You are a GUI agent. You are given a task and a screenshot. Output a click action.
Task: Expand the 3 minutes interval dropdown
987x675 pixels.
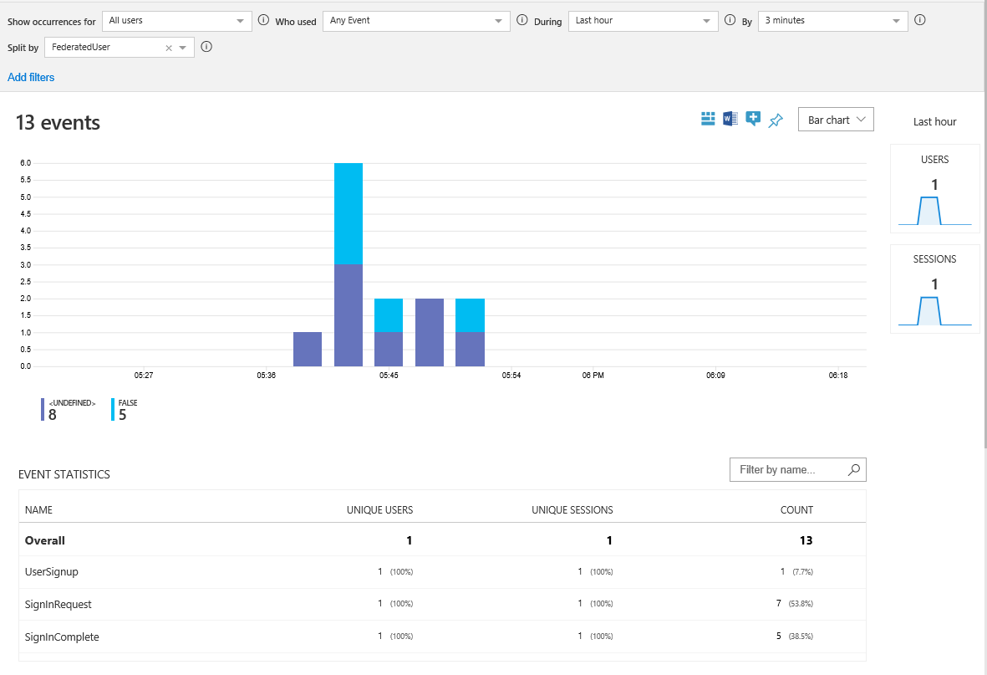(x=832, y=20)
